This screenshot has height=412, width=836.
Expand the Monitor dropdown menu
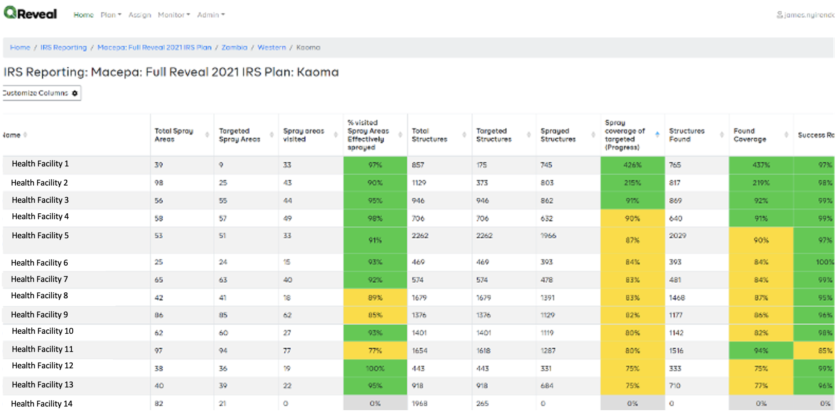(174, 15)
